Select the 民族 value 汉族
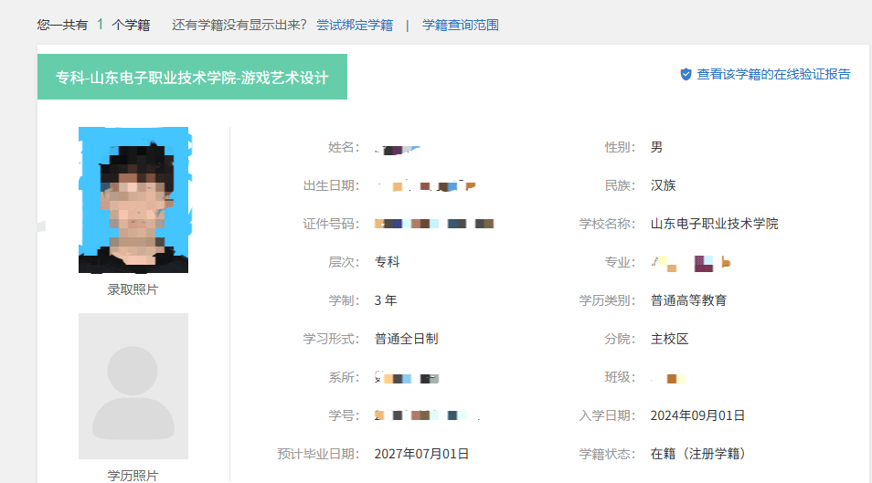 point(663,185)
